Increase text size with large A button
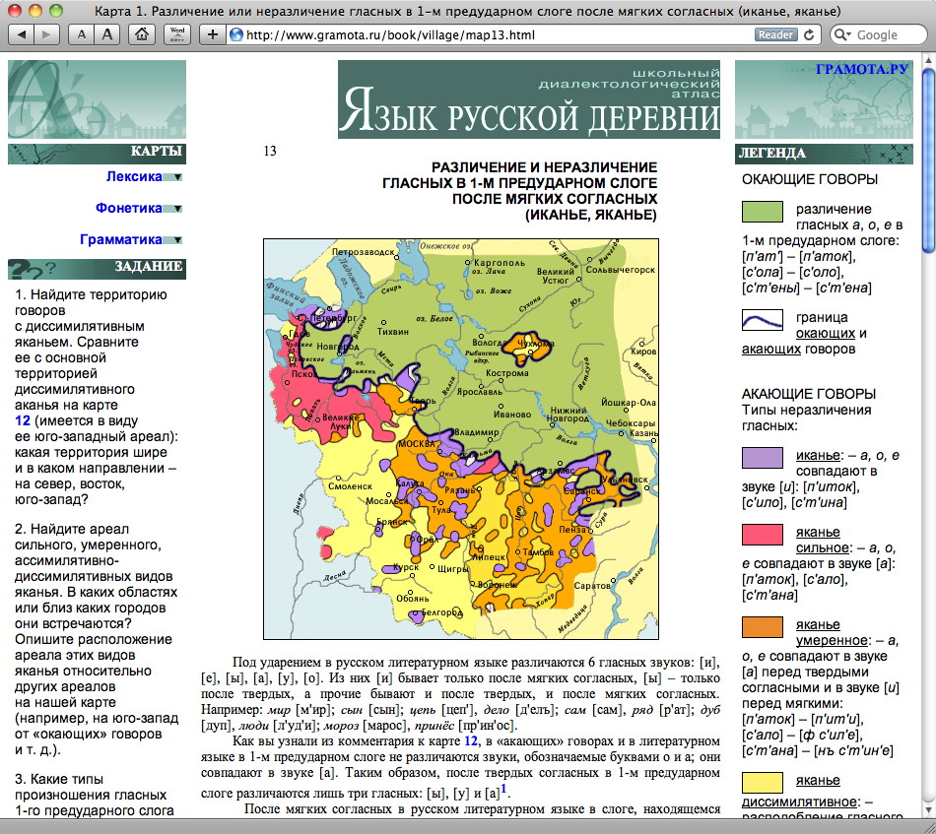This screenshot has width=936, height=834. click(x=107, y=34)
